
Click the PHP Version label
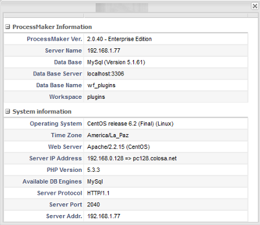click(x=64, y=170)
